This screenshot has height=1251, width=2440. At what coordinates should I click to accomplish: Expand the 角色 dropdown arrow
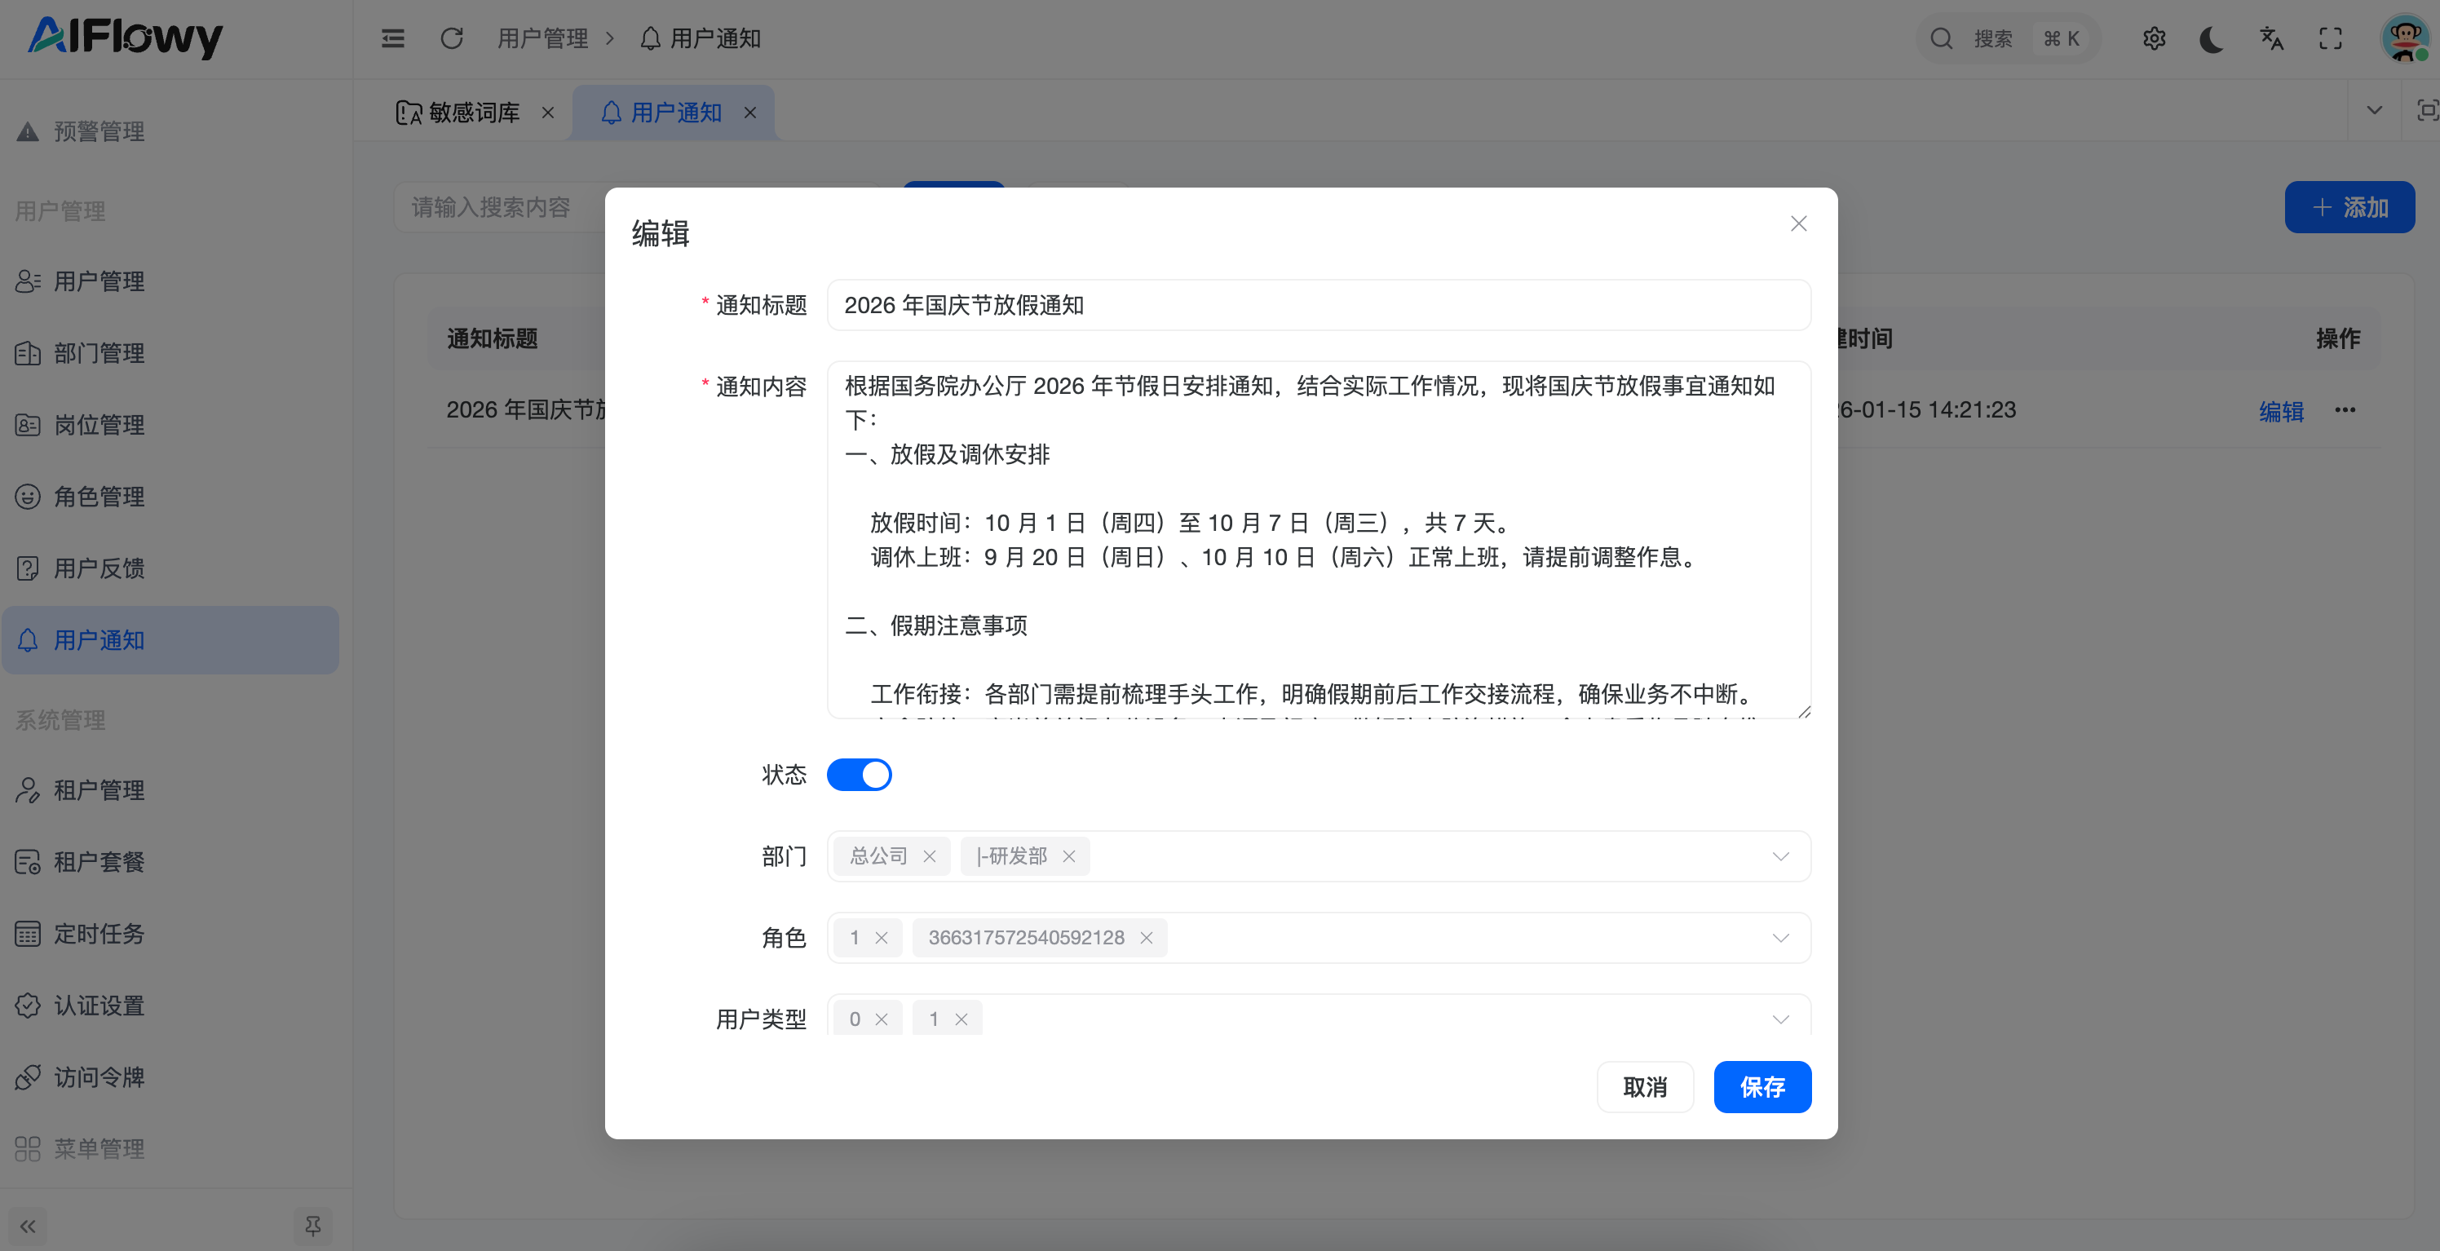tap(1779, 938)
